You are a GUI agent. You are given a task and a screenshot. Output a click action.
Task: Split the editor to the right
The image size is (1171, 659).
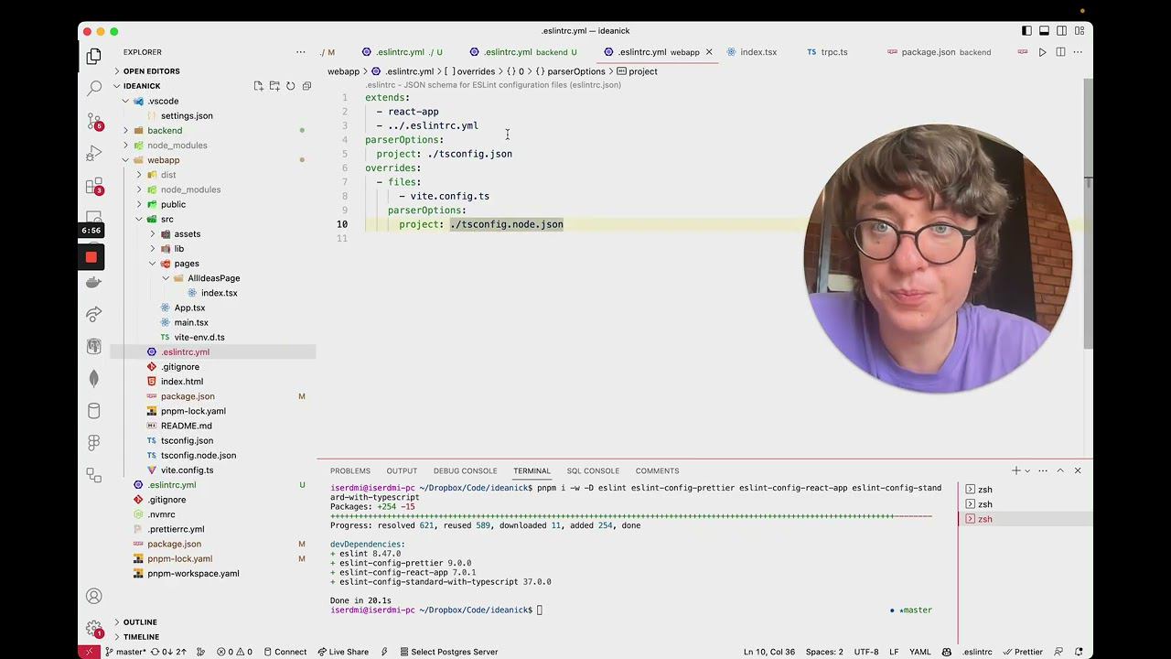tap(1060, 52)
